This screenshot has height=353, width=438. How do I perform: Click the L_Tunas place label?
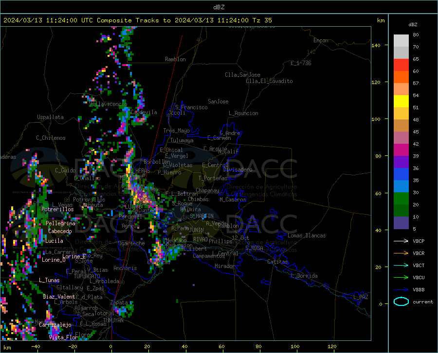[49, 280]
